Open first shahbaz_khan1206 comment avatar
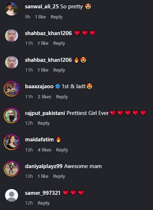This screenshot has width=153, height=210. 12,36
